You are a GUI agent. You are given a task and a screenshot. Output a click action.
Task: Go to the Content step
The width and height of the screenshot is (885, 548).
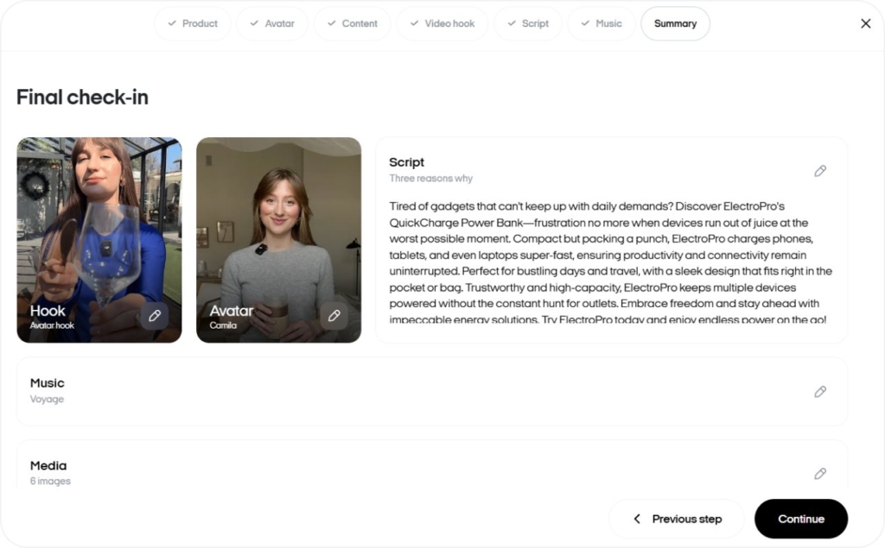[x=352, y=23]
